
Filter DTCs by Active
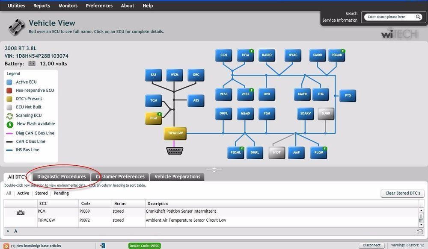pos(23,193)
